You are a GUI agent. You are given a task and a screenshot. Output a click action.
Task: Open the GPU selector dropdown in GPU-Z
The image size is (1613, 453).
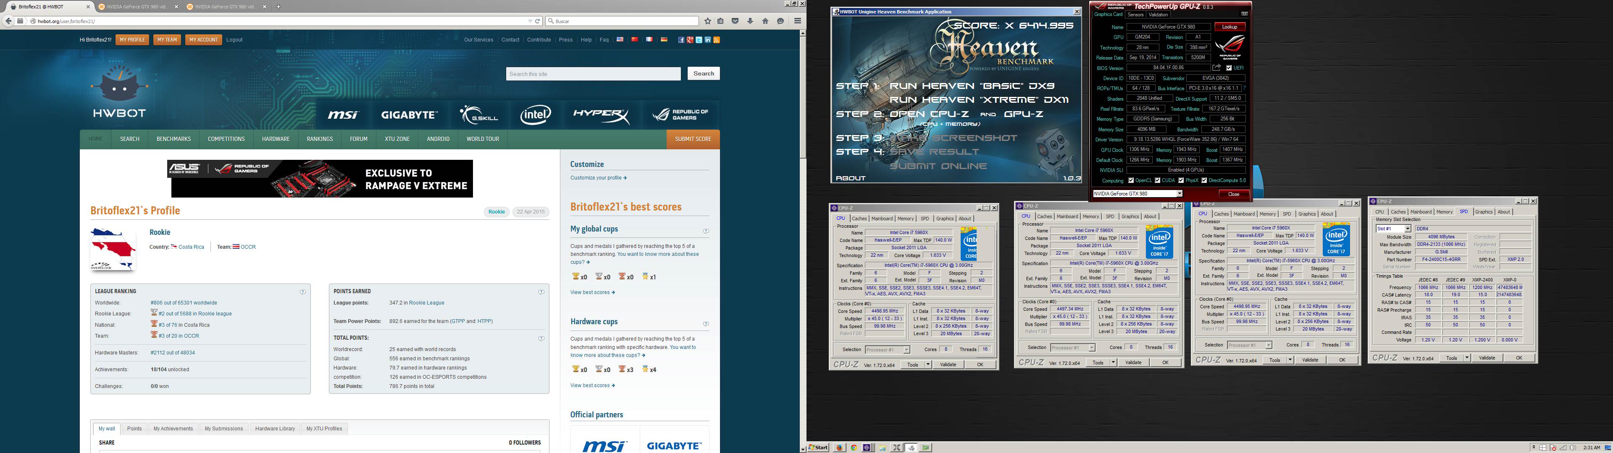click(1179, 194)
